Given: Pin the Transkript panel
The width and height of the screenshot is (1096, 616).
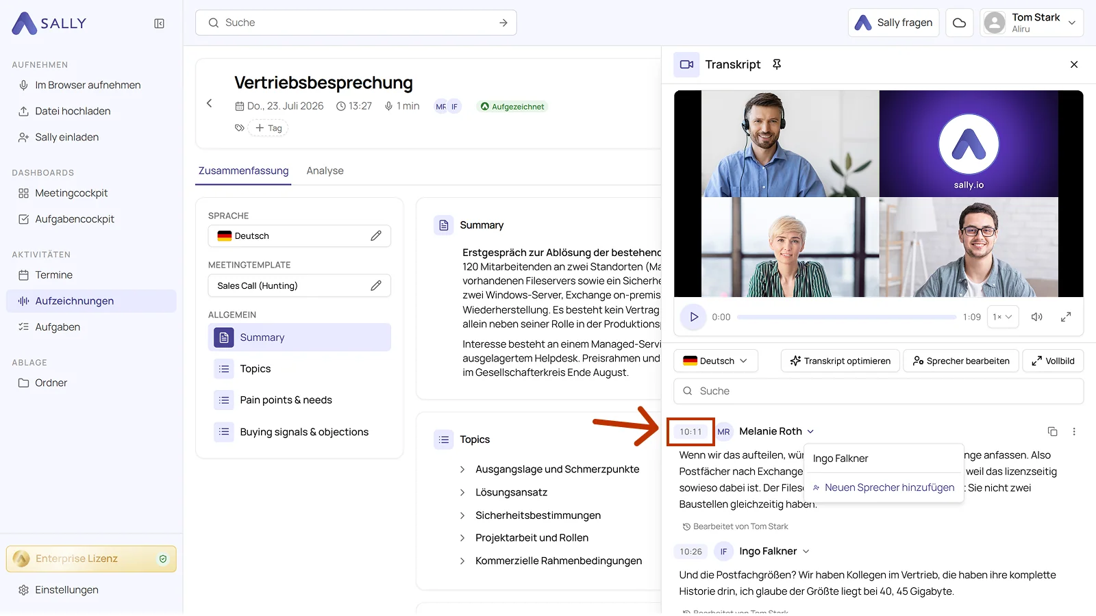Looking at the screenshot, I should point(777,64).
